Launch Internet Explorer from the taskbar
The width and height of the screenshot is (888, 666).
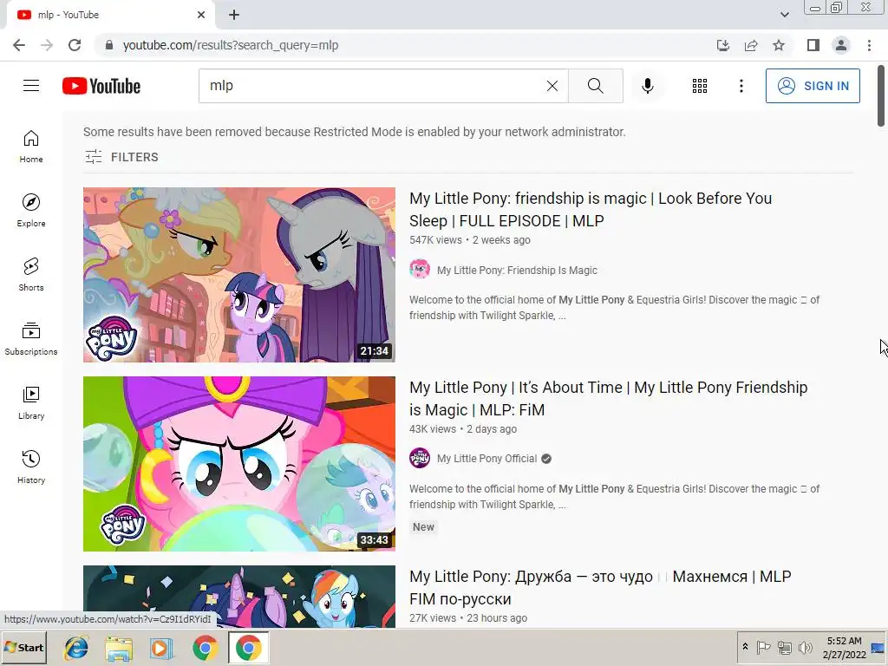(76, 648)
